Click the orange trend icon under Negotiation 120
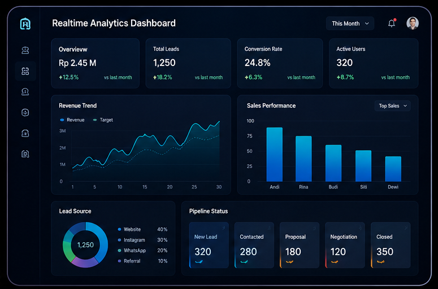 [x=335, y=262]
